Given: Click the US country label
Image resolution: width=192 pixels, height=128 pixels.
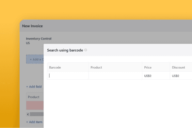Looking at the screenshot, I should pyautogui.click(x=28, y=43).
